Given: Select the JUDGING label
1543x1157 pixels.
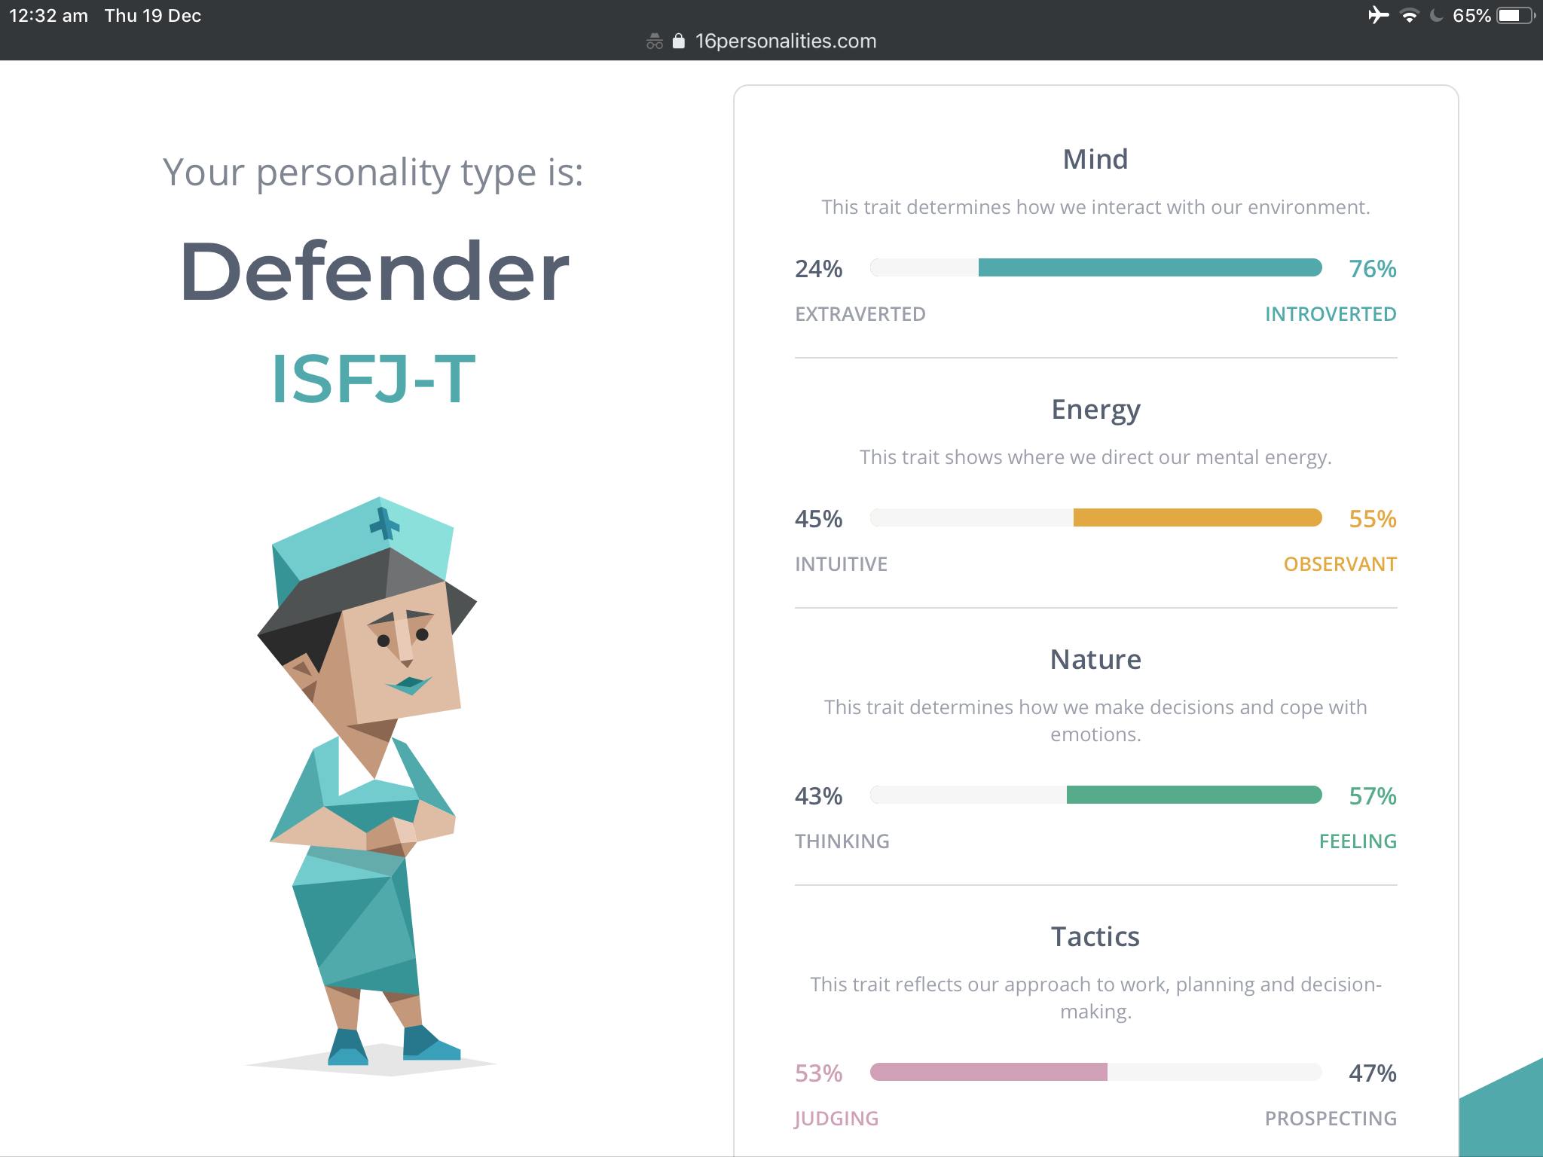Looking at the screenshot, I should [x=836, y=1119].
